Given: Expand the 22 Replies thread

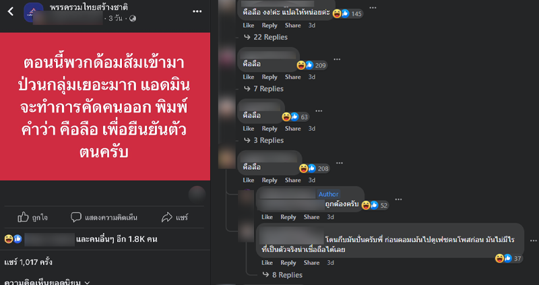Looking at the screenshot, I should click(265, 37).
